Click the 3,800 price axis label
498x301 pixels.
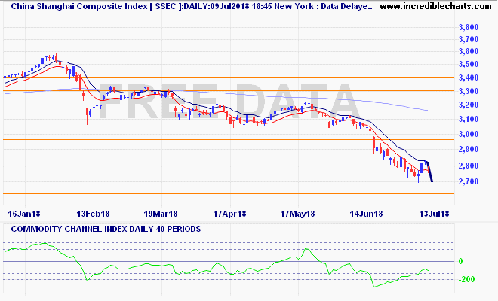coord(469,27)
